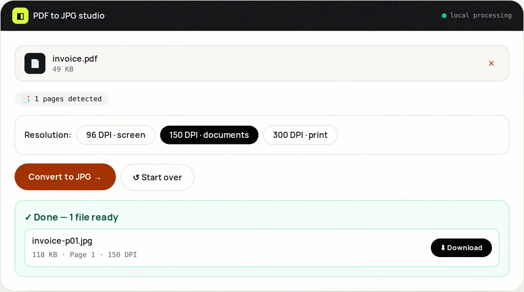Click the invoice.pdf document file icon
The image size is (524, 292).
35,63
